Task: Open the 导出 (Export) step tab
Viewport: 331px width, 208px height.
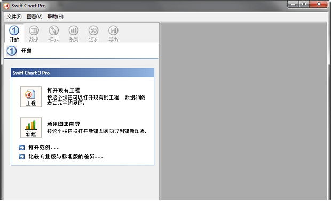Action: 113,33
